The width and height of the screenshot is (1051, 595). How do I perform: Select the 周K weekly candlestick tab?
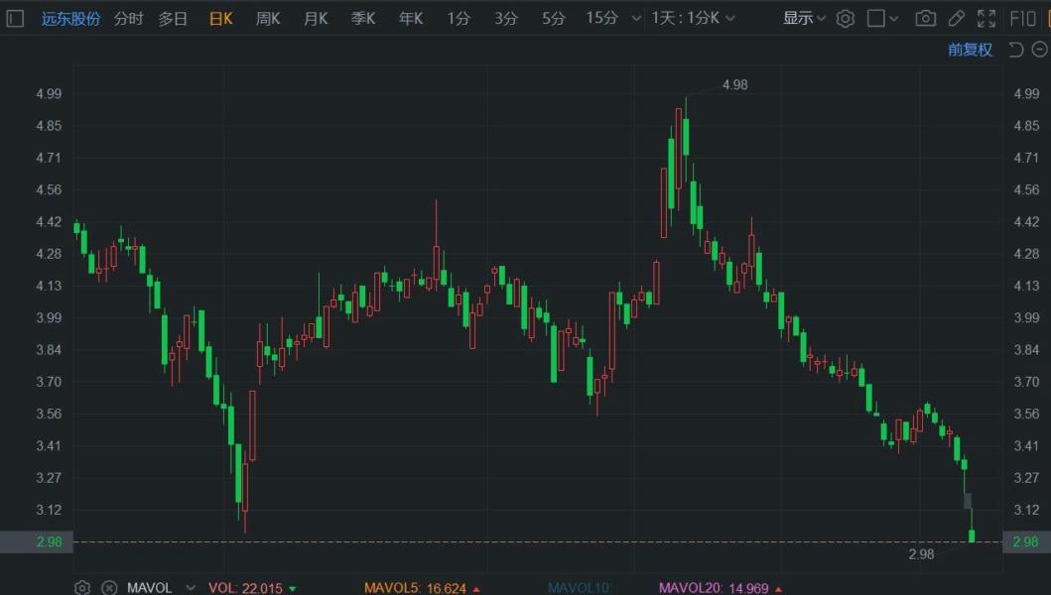point(267,18)
